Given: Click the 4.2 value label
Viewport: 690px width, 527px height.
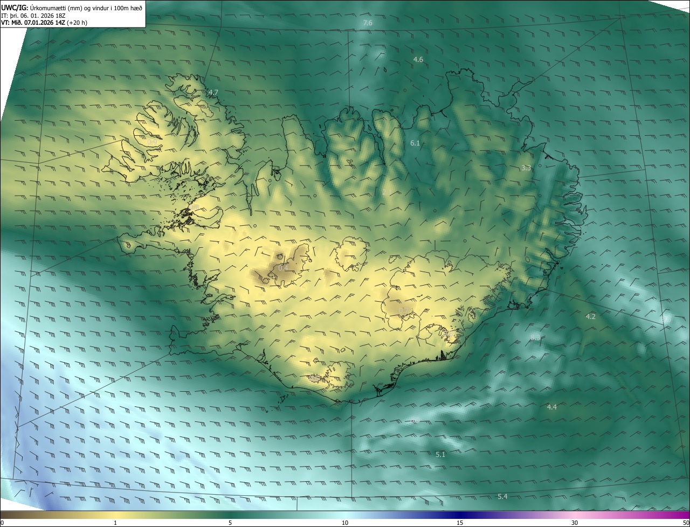Looking at the screenshot, I should [590, 316].
